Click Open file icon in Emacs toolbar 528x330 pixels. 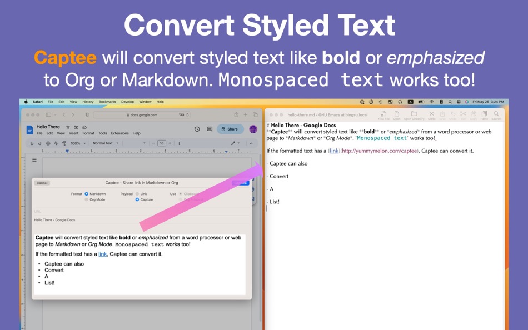click(397, 114)
